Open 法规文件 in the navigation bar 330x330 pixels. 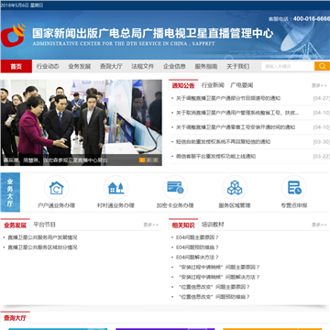[143, 66]
